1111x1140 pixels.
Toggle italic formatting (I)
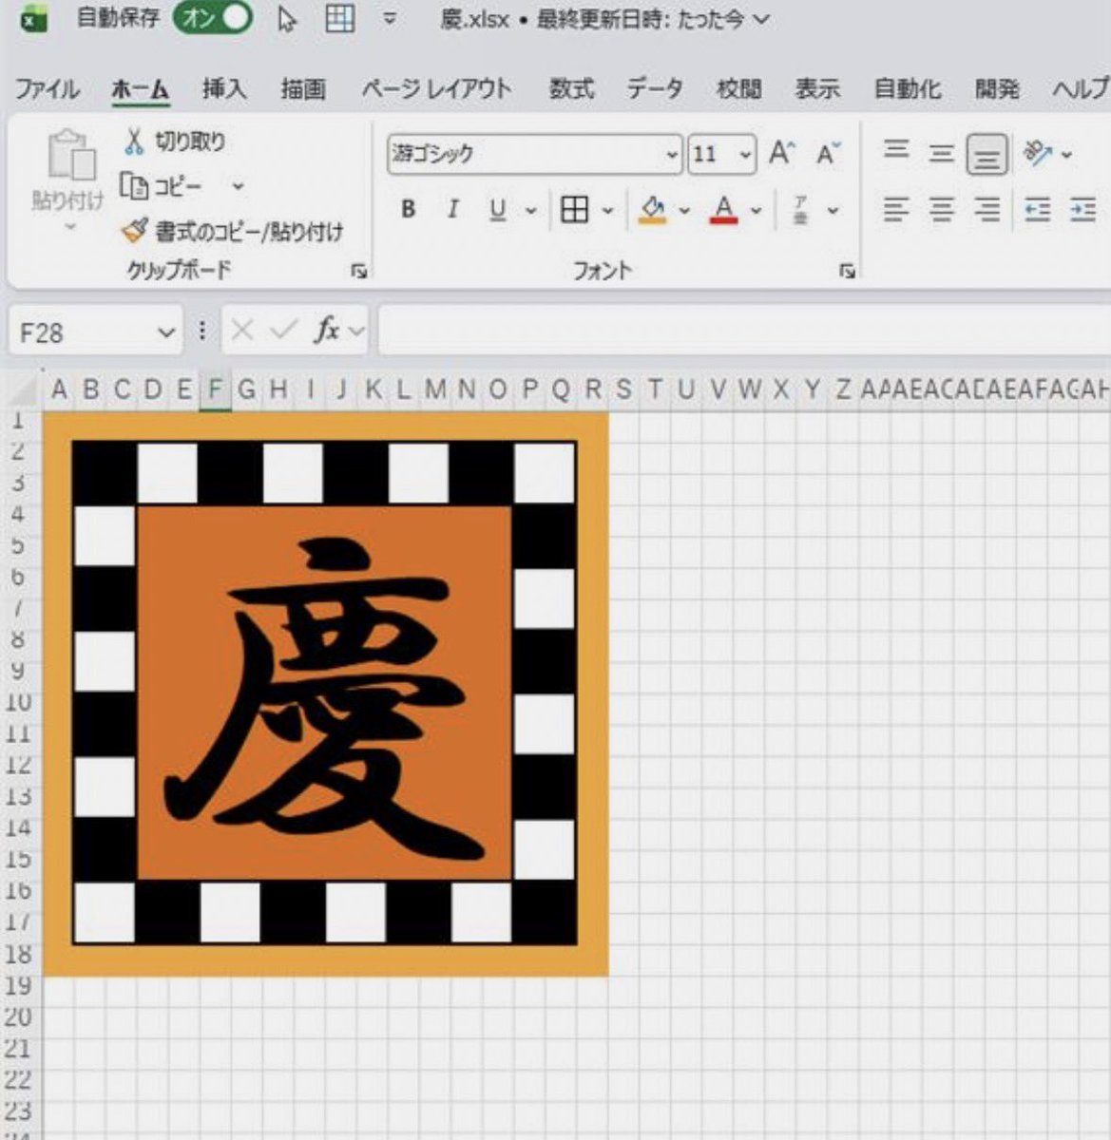(x=453, y=209)
